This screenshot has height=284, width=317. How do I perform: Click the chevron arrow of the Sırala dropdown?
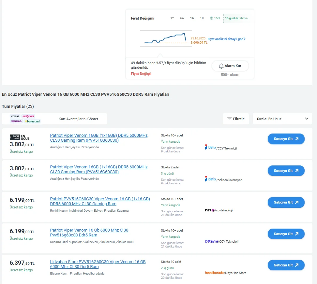[x=307, y=119]
